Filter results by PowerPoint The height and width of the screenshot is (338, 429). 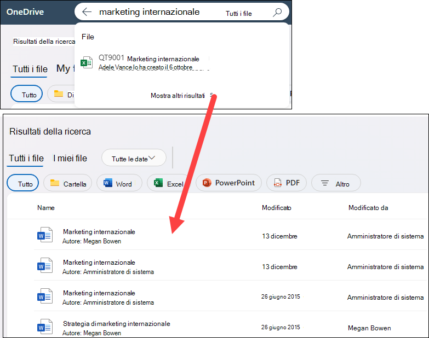[228, 183]
